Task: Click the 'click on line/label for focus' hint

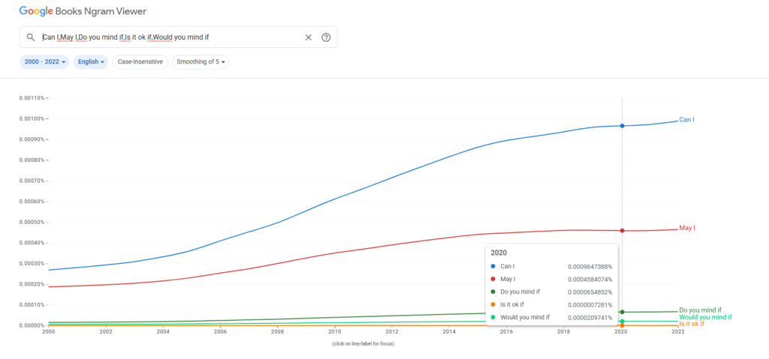Action: pos(363,343)
